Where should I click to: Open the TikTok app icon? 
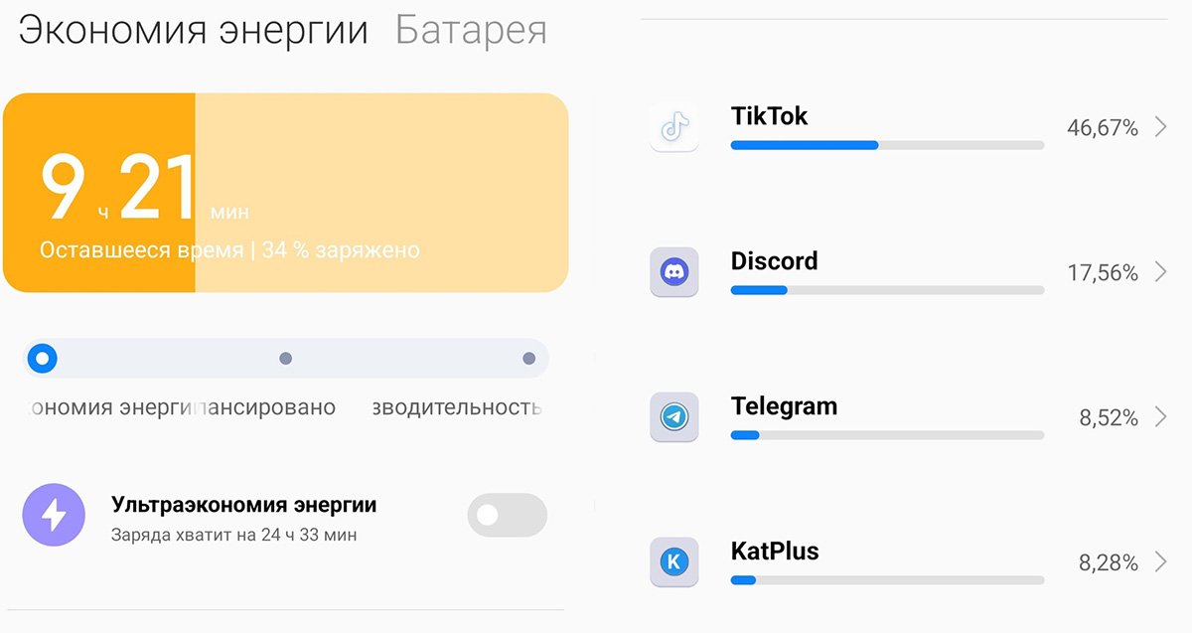coord(674,127)
